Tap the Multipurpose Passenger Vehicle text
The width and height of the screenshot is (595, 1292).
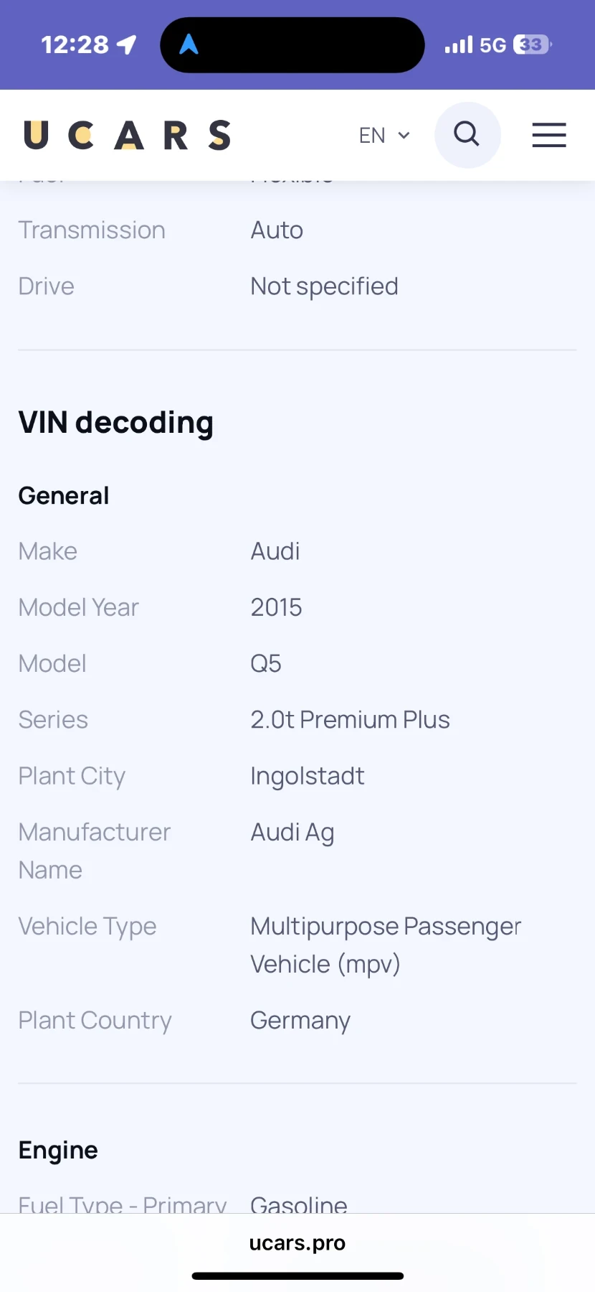(x=386, y=945)
